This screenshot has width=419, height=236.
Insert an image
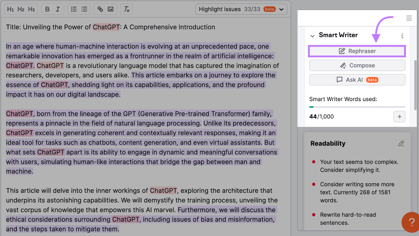click(111, 9)
